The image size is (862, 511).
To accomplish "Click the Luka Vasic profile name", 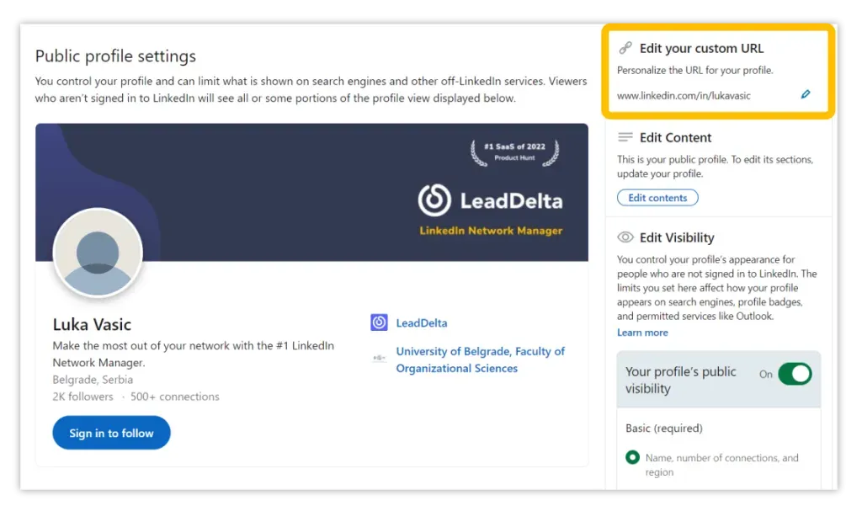I will [x=92, y=325].
